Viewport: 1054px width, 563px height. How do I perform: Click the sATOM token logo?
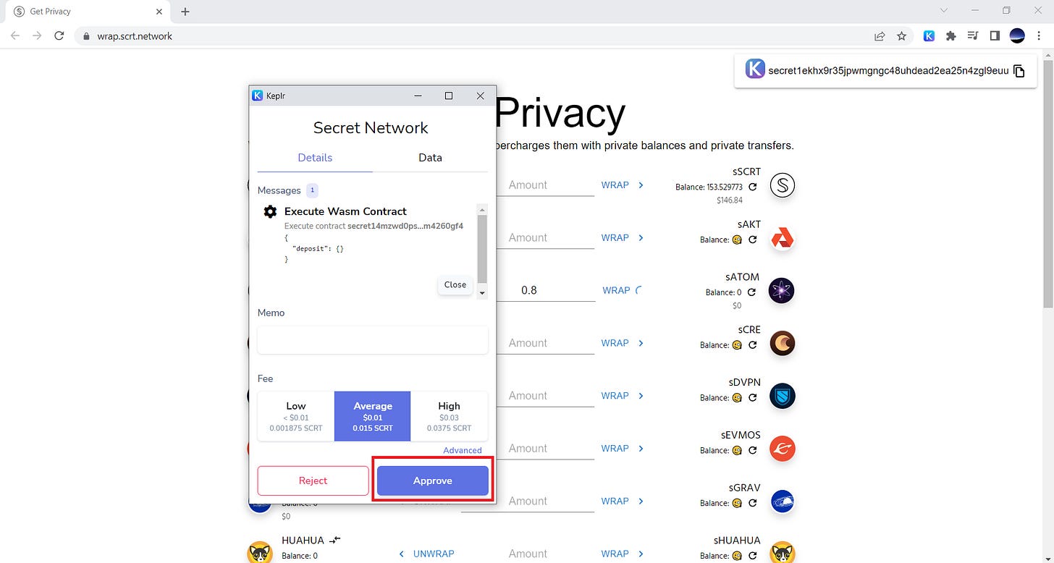click(782, 290)
